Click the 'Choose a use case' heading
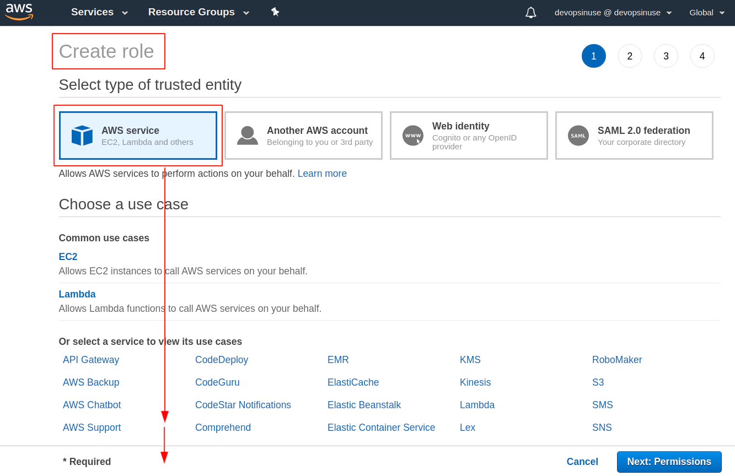This screenshot has width=735, height=476. (x=124, y=204)
